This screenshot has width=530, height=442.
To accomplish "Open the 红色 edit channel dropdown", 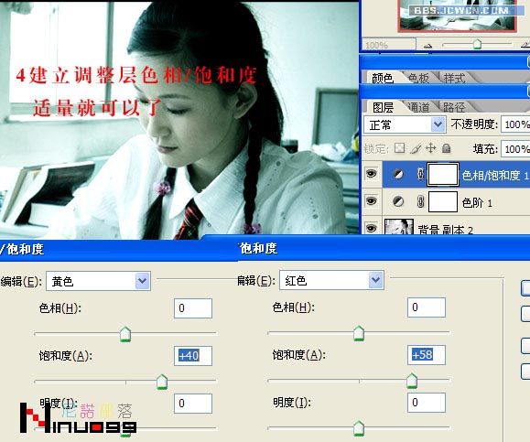I will click(376, 280).
